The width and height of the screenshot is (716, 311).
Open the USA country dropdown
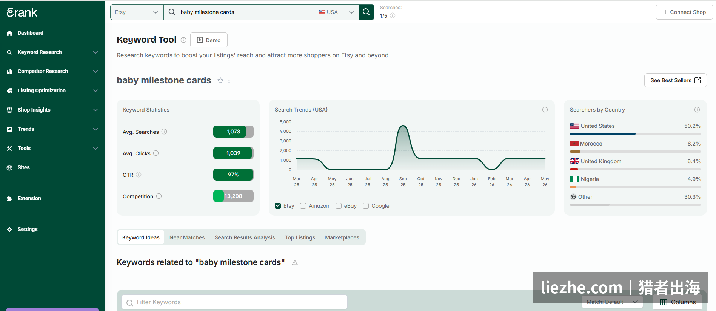tap(337, 12)
